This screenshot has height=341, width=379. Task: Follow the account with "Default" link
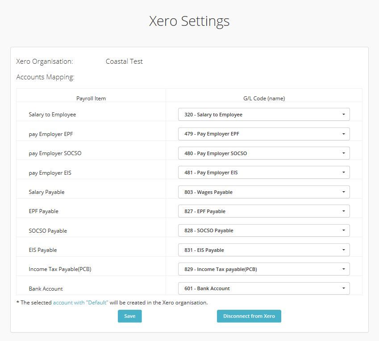pos(80,303)
